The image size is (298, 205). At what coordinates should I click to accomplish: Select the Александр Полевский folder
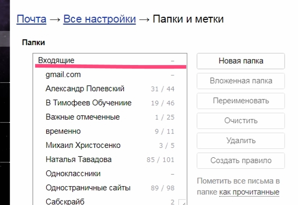[x=110, y=89]
